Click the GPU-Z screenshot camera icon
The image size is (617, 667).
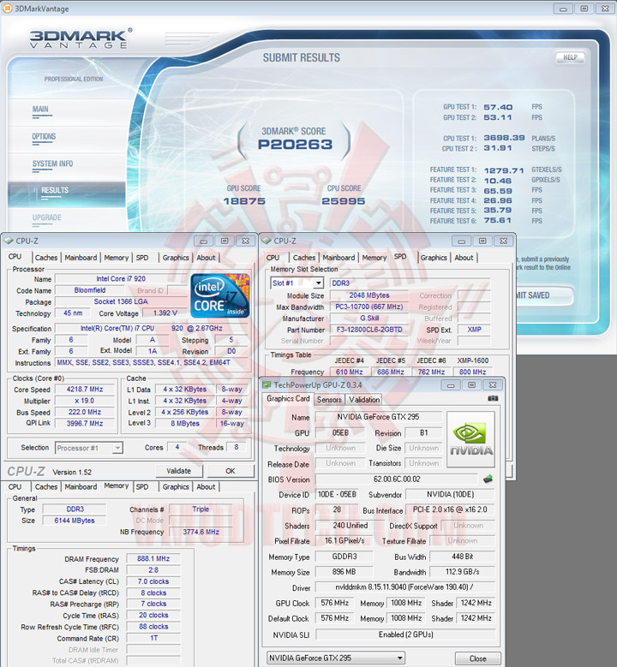[x=493, y=398]
